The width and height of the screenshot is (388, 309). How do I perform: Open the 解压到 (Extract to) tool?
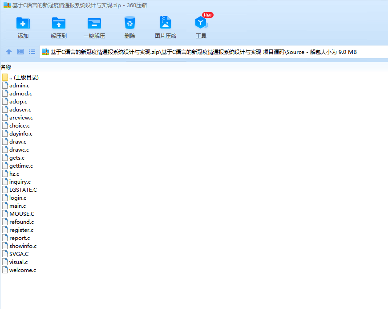point(59,23)
